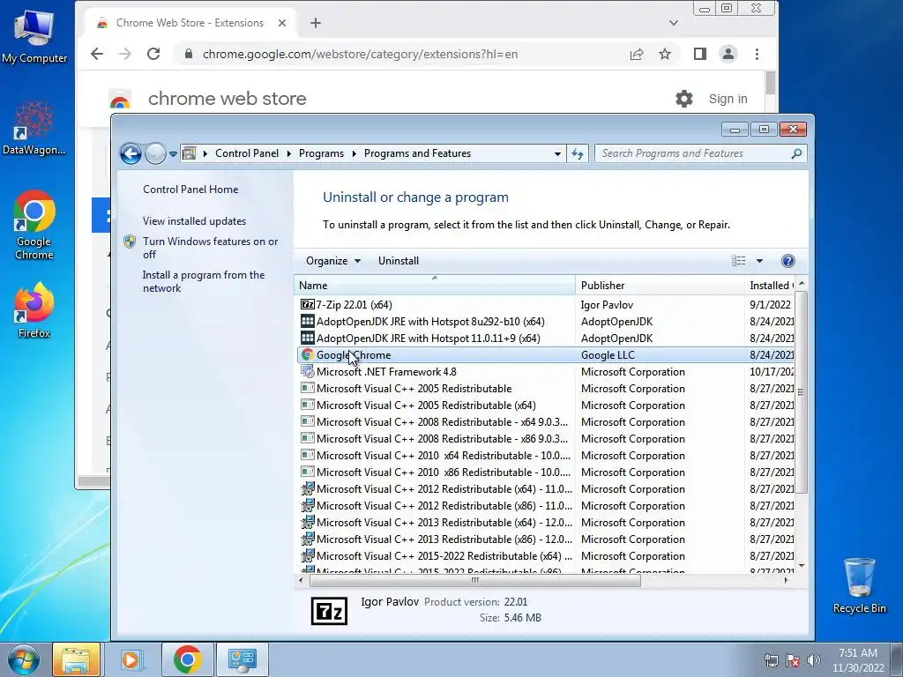903x677 pixels.
Task: Select My Computer desktop icon
Action: point(34,35)
